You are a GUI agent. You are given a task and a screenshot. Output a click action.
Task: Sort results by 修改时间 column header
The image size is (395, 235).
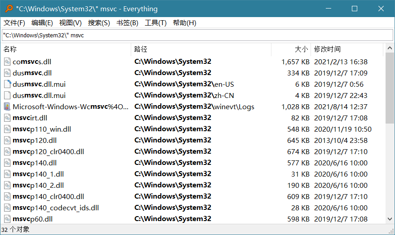[347, 49]
